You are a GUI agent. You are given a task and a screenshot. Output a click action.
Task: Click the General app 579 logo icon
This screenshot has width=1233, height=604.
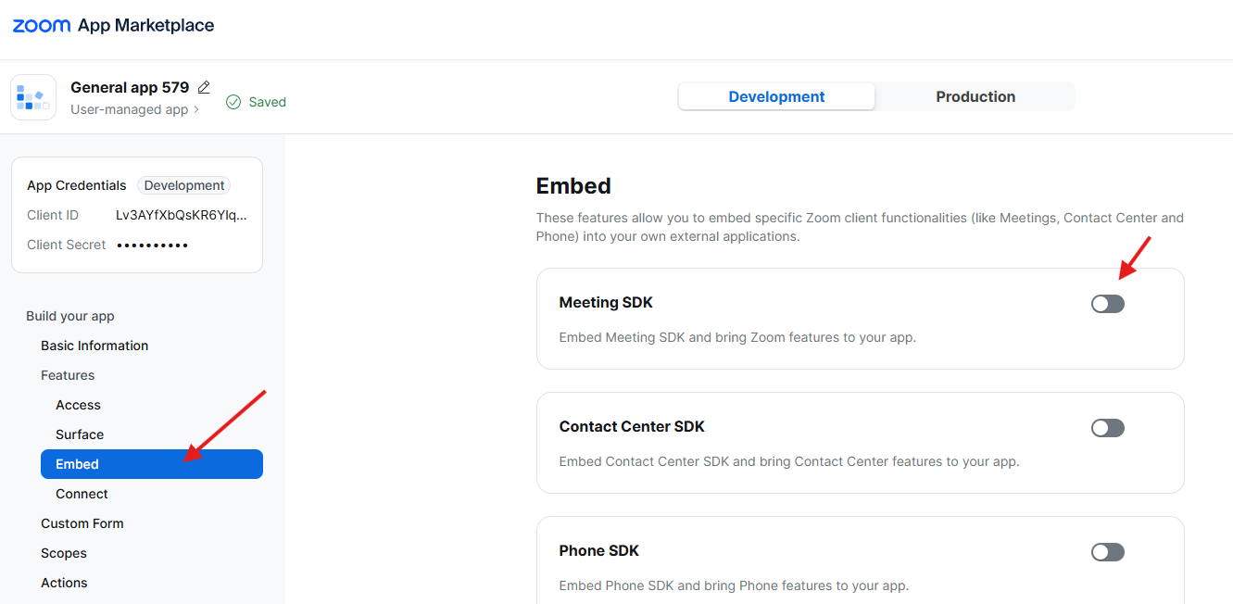(x=33, y=97)
